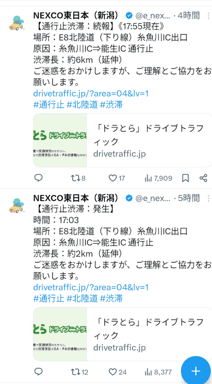212x384 pixels.
Task: Reply to the 17:55 follow-up tweet
Action: tap(39, 178)
